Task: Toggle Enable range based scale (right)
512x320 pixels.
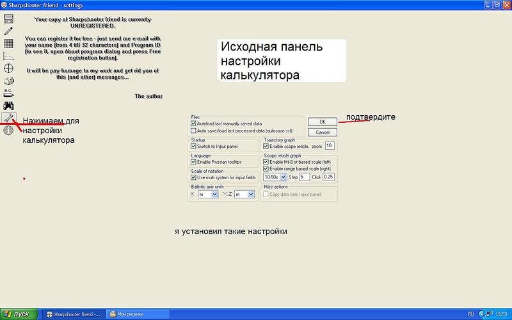Action: [266, 169]
